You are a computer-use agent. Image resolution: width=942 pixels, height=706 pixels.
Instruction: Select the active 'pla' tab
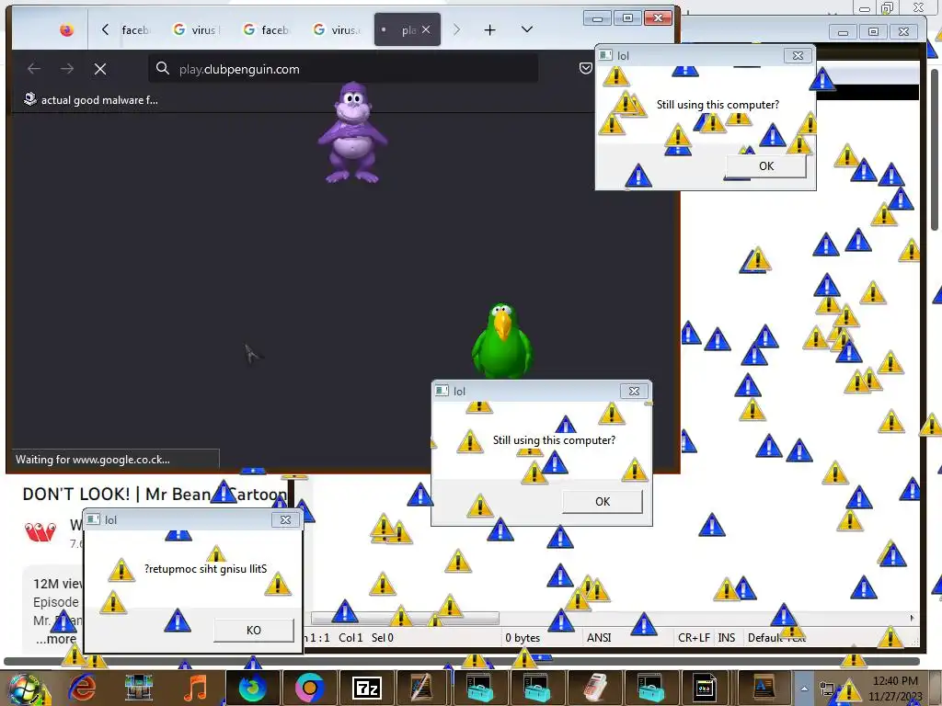click(408, 29)
